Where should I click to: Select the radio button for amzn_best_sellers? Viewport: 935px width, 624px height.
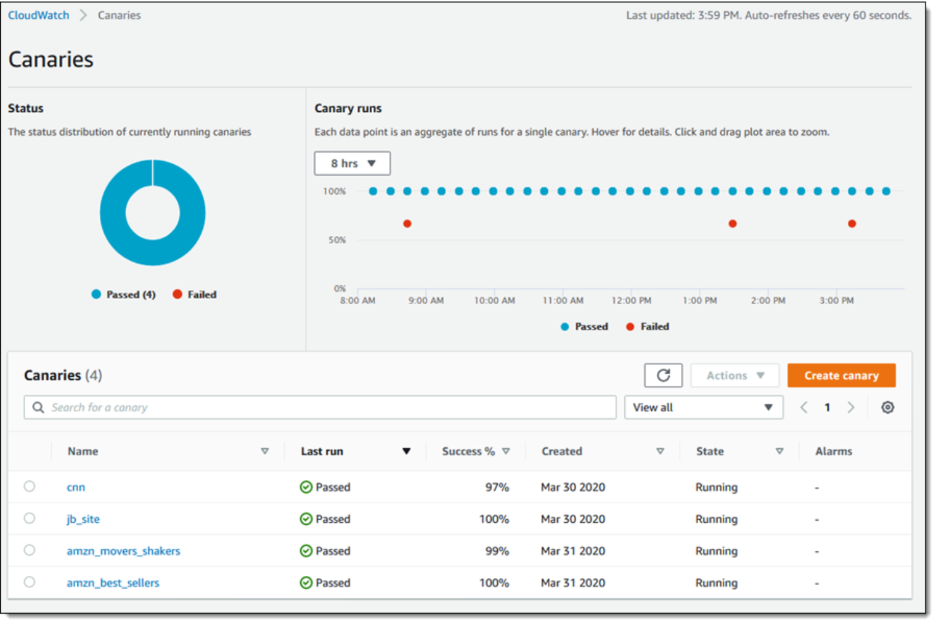[x=29, y=582]
